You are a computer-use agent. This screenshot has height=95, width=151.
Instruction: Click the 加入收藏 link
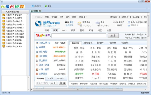coord(136,17)
